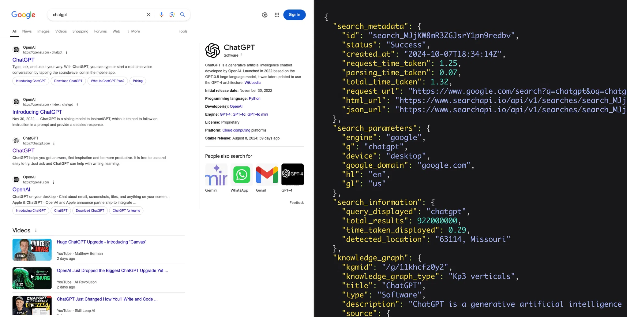The width and height of the screenshot is (627, 317).
Task: Clear the search box text
Action: coord(148,15)
